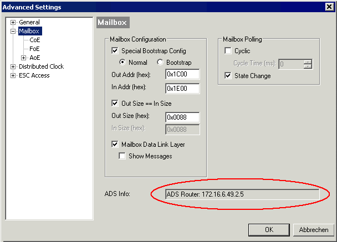Click the ADS Info label
This screenshot has height=242, width=337.
[x=118, y=194]
